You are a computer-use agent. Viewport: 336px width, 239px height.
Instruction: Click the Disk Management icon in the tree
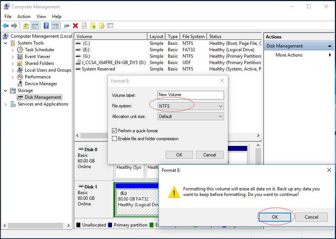coord(20,97)
